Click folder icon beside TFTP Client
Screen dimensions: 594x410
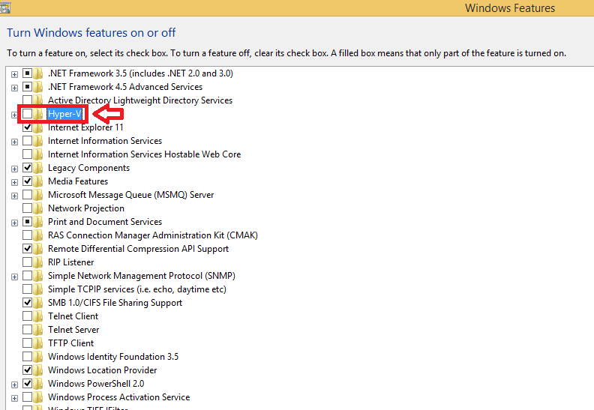point(38,343)
